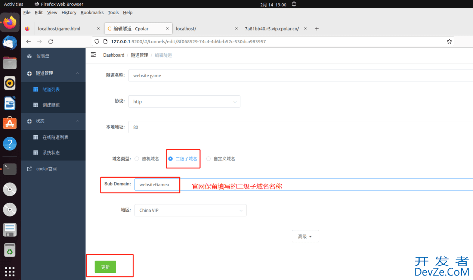Click the shield icon in the address bar

97,41
